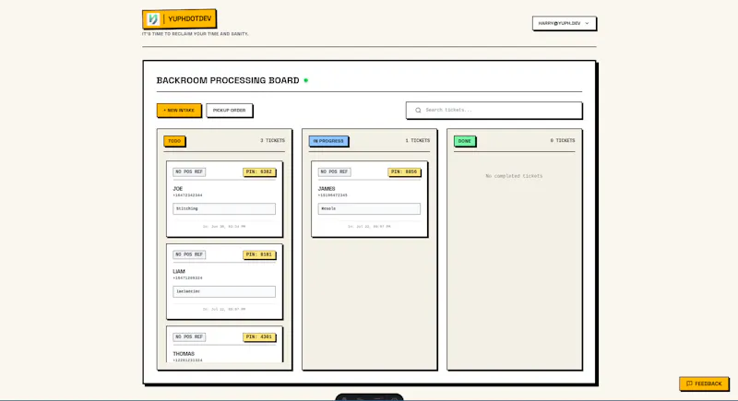Click the No POS Ref tag on Thomas's ticket
Screen dimensions: 738x401
[x=189, y=337]
